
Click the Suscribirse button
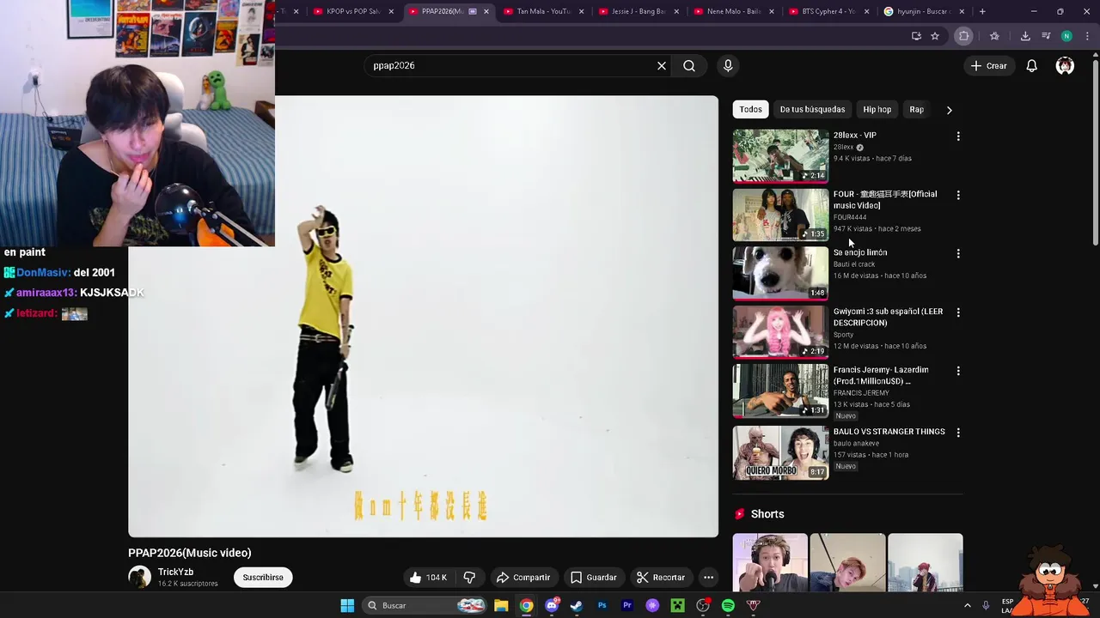click(x=263, y=578)
